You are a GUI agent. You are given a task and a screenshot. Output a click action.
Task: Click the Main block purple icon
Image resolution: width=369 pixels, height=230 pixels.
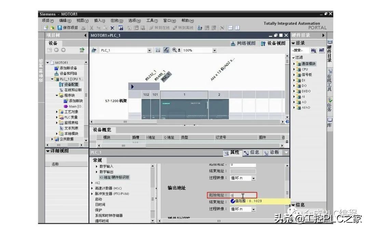tap(66, 106)
